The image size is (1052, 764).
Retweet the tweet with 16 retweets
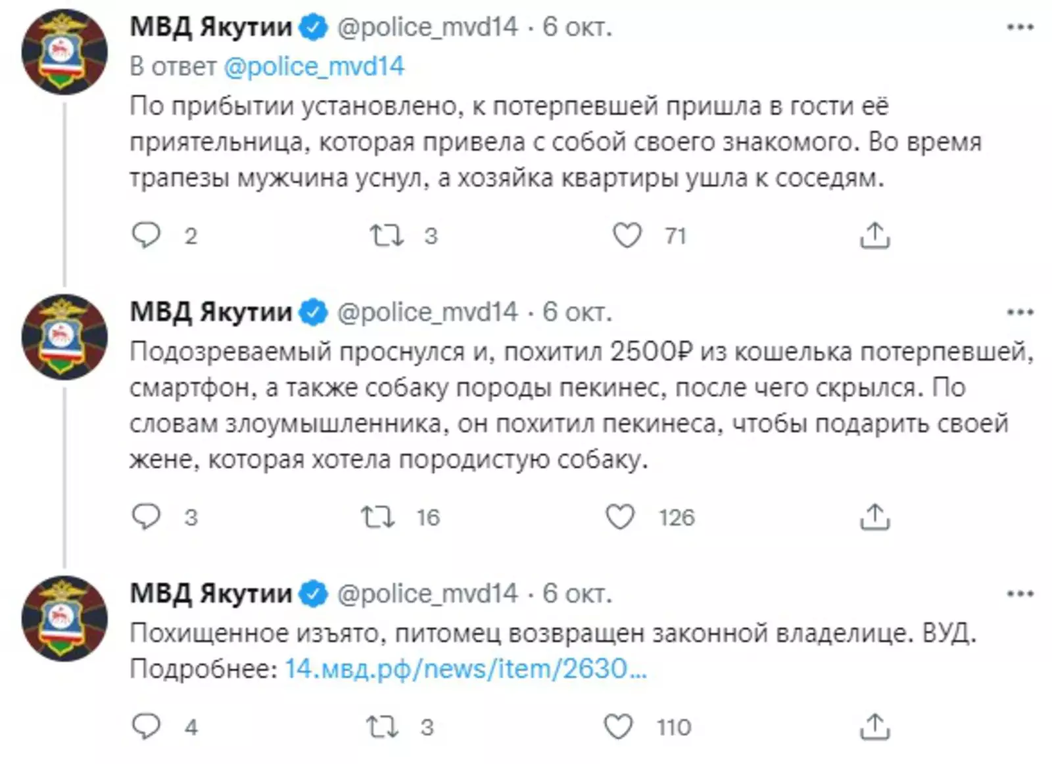coord(378,516)
